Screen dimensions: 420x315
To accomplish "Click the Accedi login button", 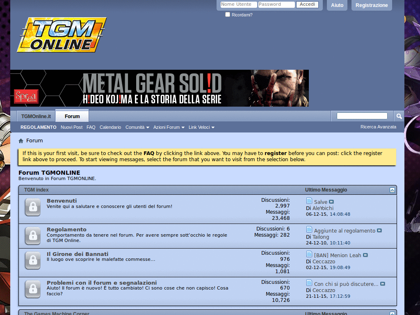I will tap(307, 4).
